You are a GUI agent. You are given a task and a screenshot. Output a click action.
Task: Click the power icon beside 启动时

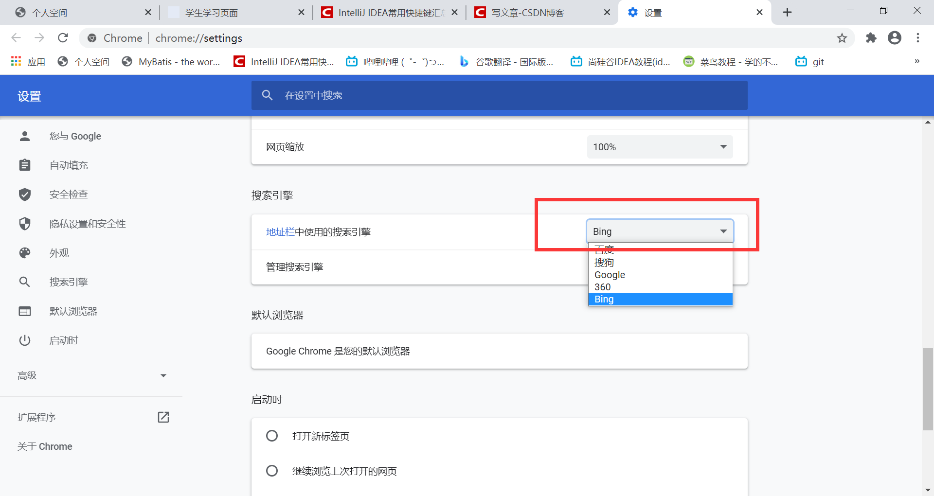(25, 340)
